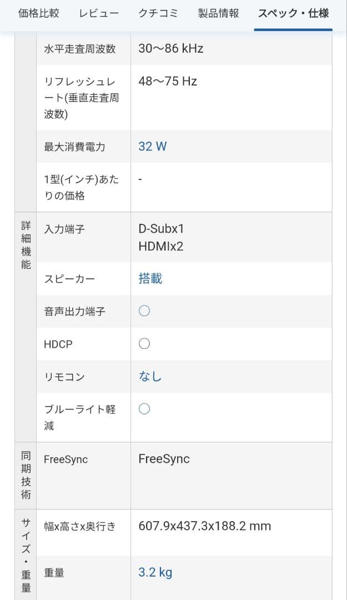Click the 水平走査周波数 spec row
The image size is (347, 600).
pyautogui.click(x=79, y=48)
